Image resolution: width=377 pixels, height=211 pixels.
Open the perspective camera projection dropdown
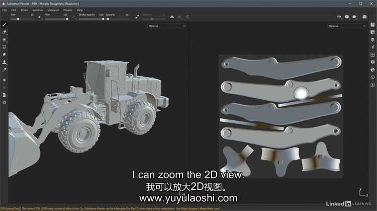click(x=347, y=17)
